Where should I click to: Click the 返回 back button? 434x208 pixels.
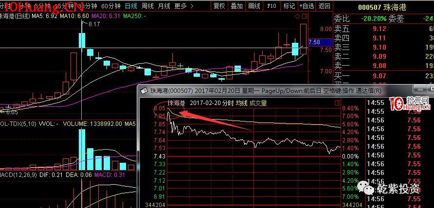click(324, 5)
